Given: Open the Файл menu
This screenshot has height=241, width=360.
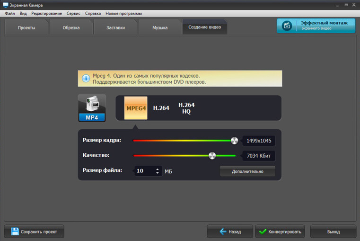Looking at the screenshot, I should [10, 13].
